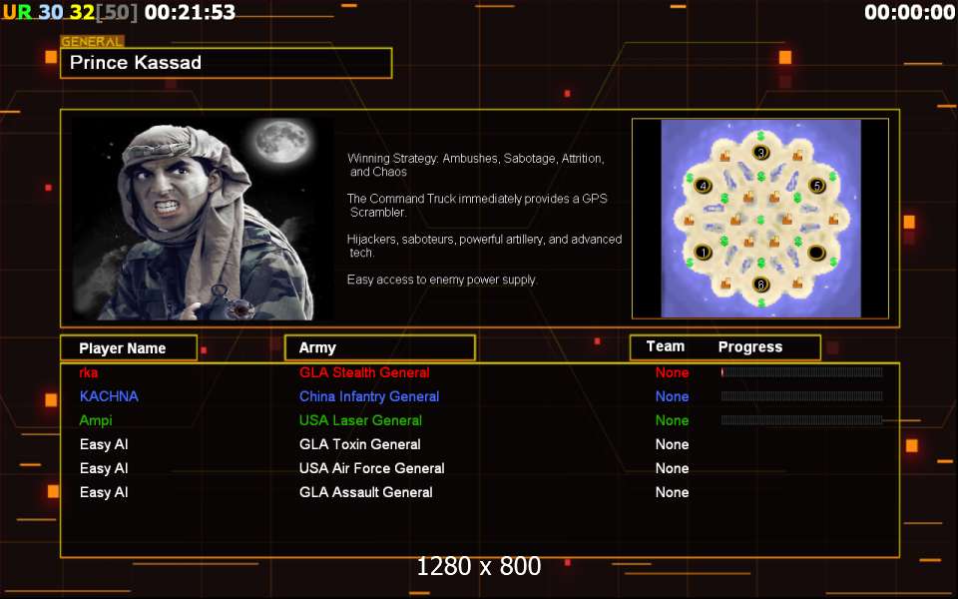Image resolution: width=958 pixels, height=599 pixels.
Task: Select start position 1 on the map
Action: pos(704,252)
